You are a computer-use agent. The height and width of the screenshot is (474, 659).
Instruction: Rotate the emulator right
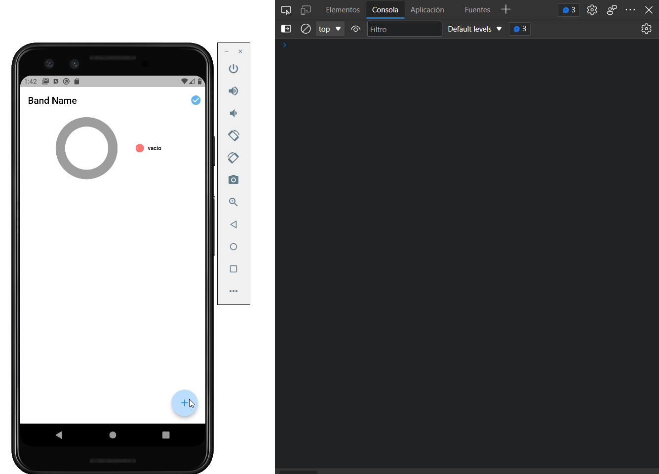point(233,158)
